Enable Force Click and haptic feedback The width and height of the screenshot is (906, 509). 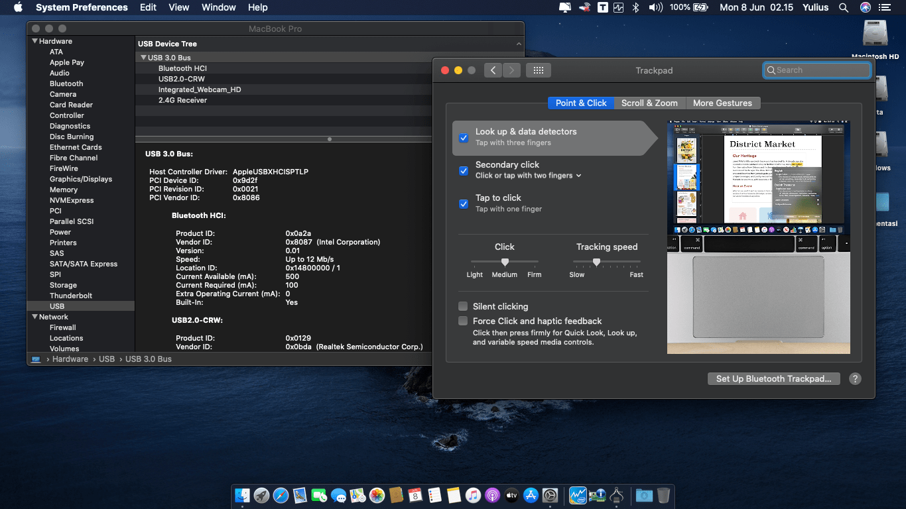tap(463, 321)
